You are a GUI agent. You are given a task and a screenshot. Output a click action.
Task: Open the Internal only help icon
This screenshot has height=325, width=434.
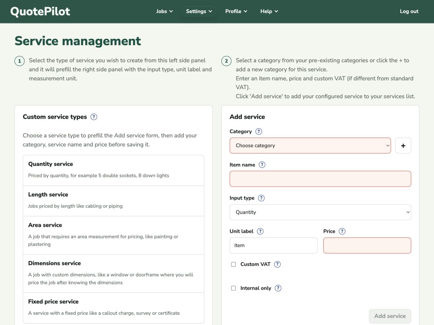[278, 288]
